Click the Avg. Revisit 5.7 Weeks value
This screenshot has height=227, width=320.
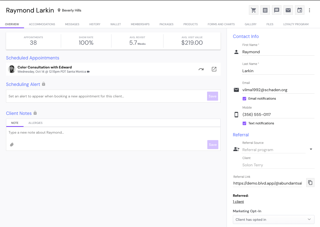tap(137, 43)
